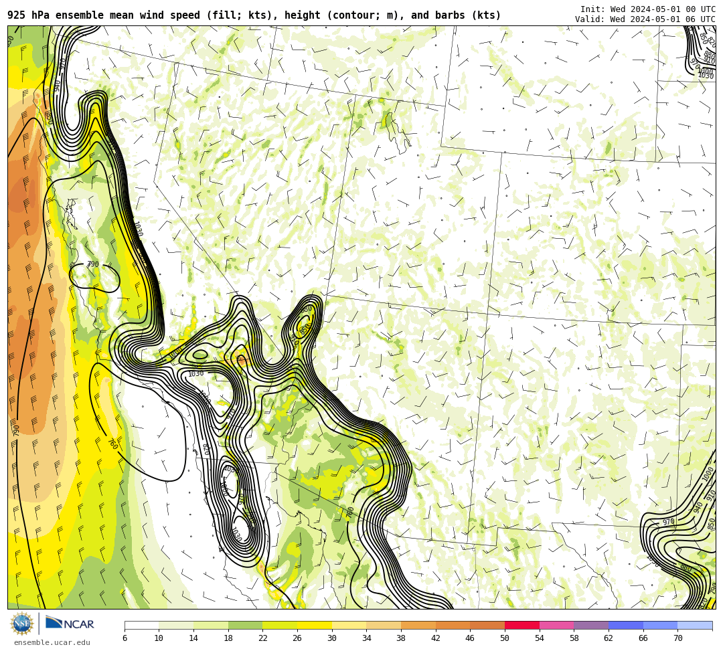Pick the pale 10-14 kts colorbar swatch
Viewport: 723px width, 651px height.
[x=176, y=625]
